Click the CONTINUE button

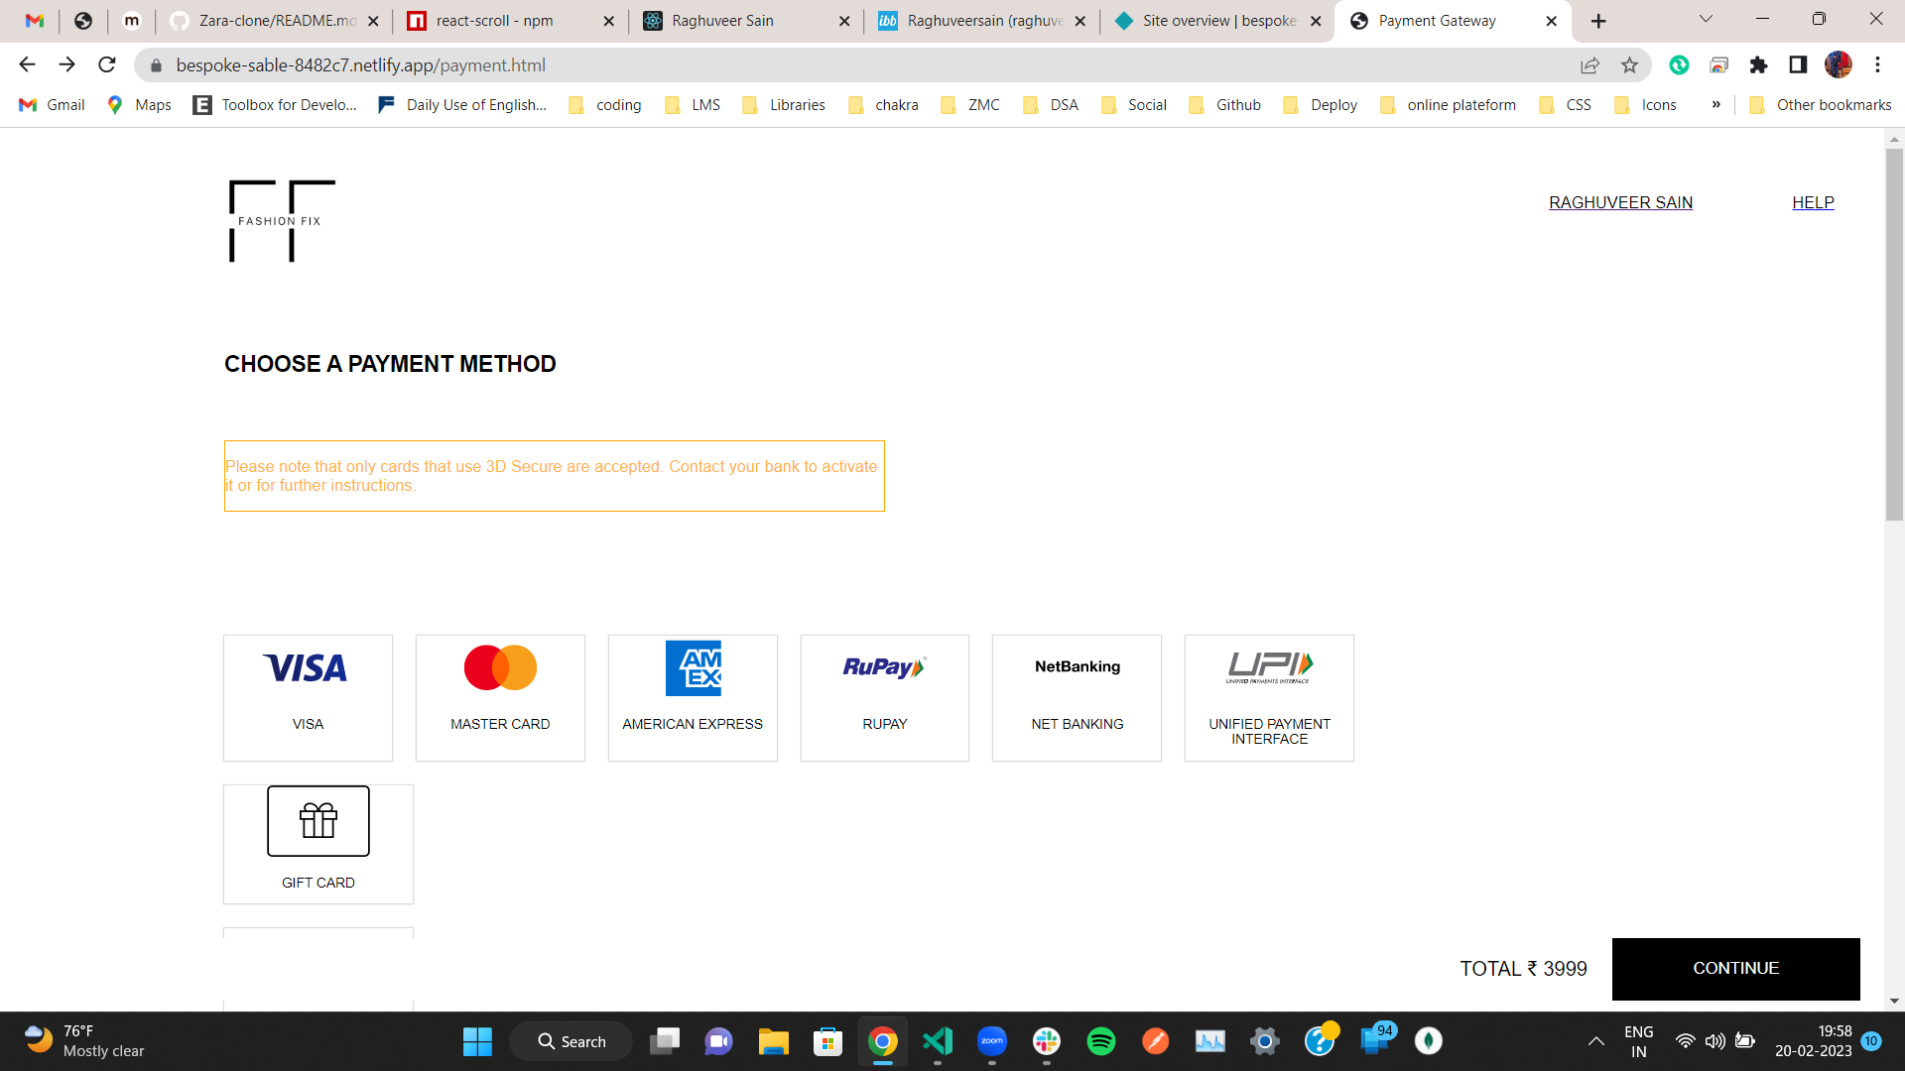[x=1735, y=968]
